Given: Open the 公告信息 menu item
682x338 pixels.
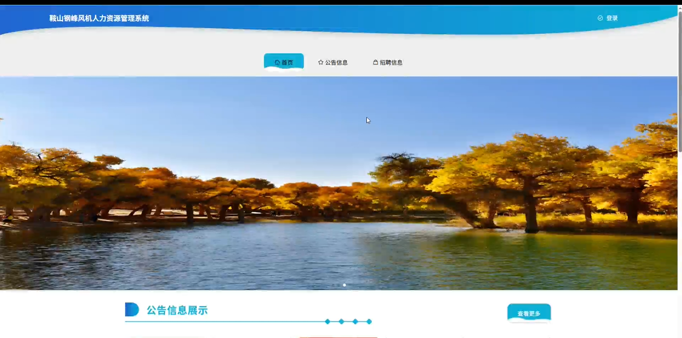Looking at the screenshot, I should [x=333, y=63].
